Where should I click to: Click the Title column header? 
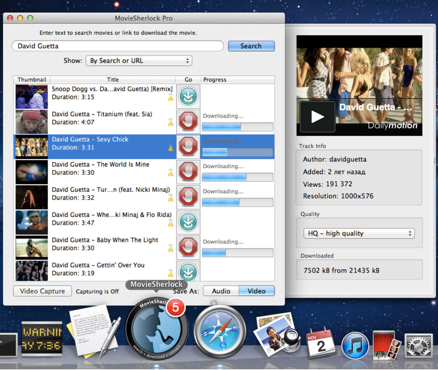tap(113, 79)
